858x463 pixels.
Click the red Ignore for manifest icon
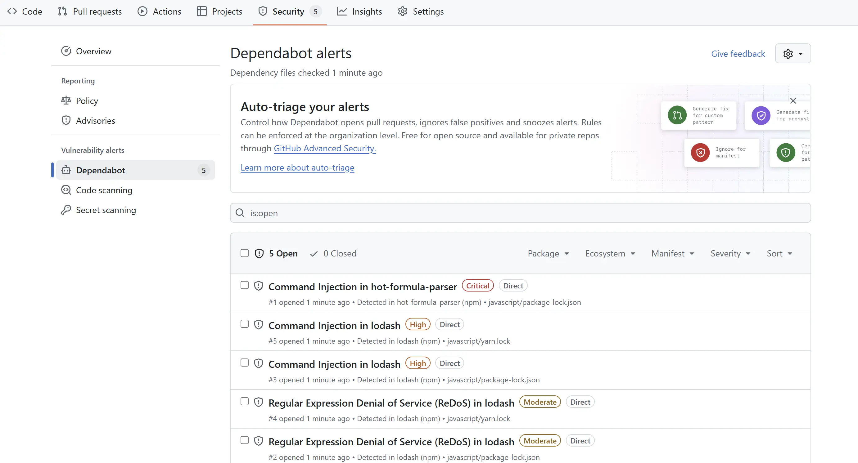point(700,153)
